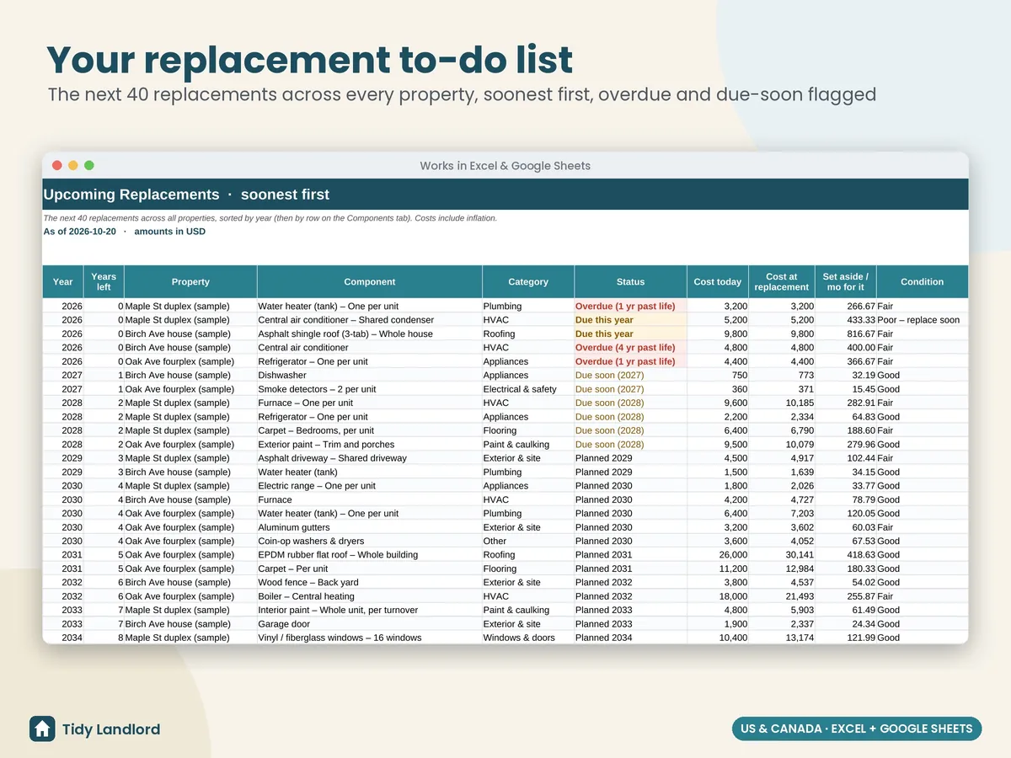Select the Dishwasher component cell
Viewport: 1011px width, 758px height.
[x=370, y=376]
